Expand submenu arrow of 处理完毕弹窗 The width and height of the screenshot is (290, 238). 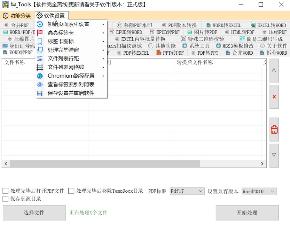pos(103,50)
